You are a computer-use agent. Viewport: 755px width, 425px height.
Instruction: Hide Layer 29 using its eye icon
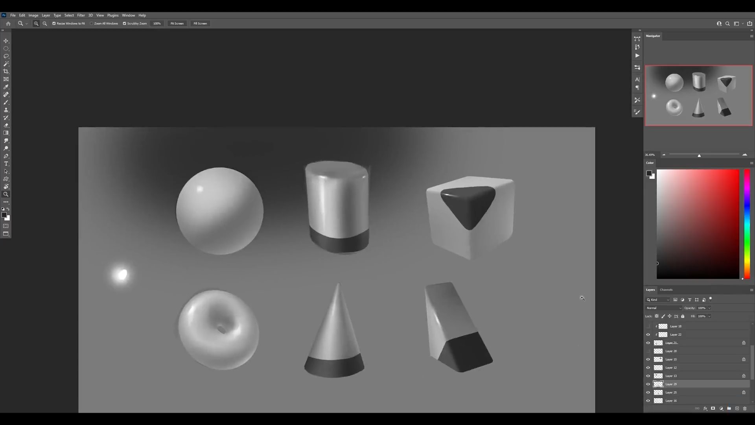coord(648,384)
